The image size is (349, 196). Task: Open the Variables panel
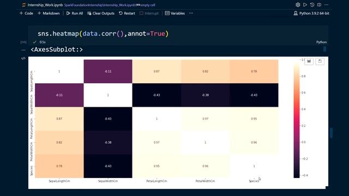(174, 13)
